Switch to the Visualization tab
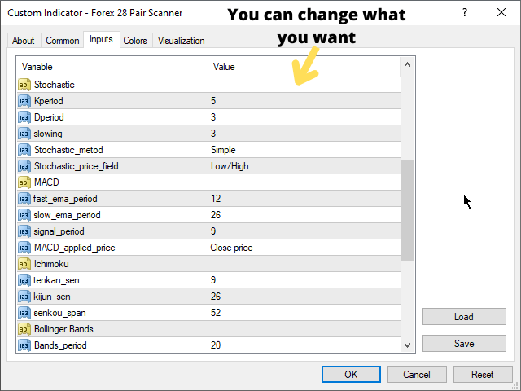This screenshot has width=521, height=391. coord(181,41)
